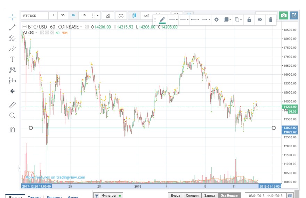This screenshot has width=306, height=198.
Task: Select the Text annotation tool
Action: [13, 59]
